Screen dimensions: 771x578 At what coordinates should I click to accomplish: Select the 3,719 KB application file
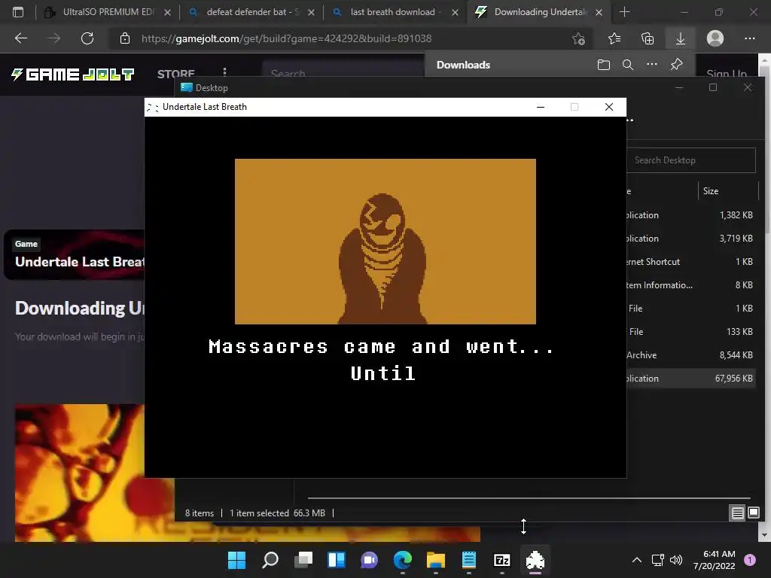pyautogui.click(x=690, y=239)
